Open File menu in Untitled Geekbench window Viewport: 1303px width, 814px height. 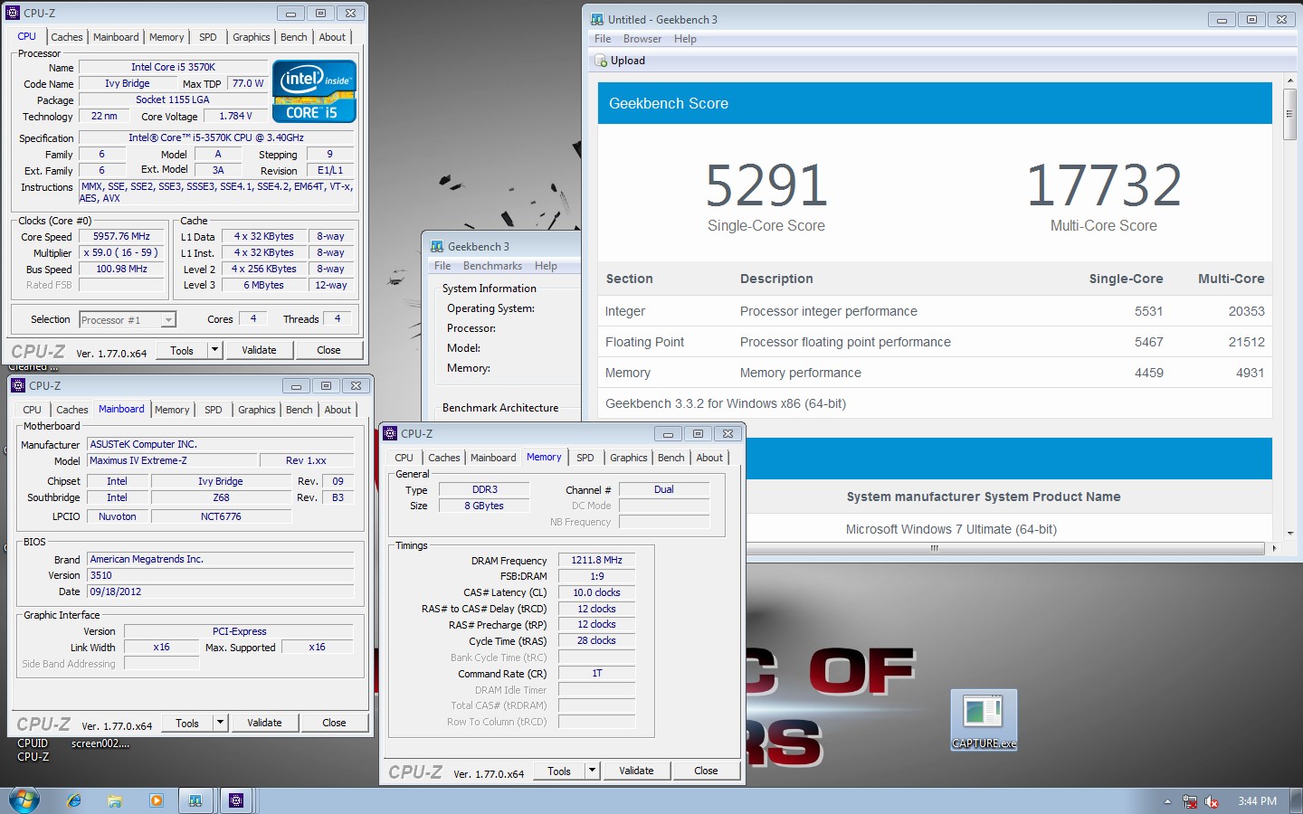603,39
